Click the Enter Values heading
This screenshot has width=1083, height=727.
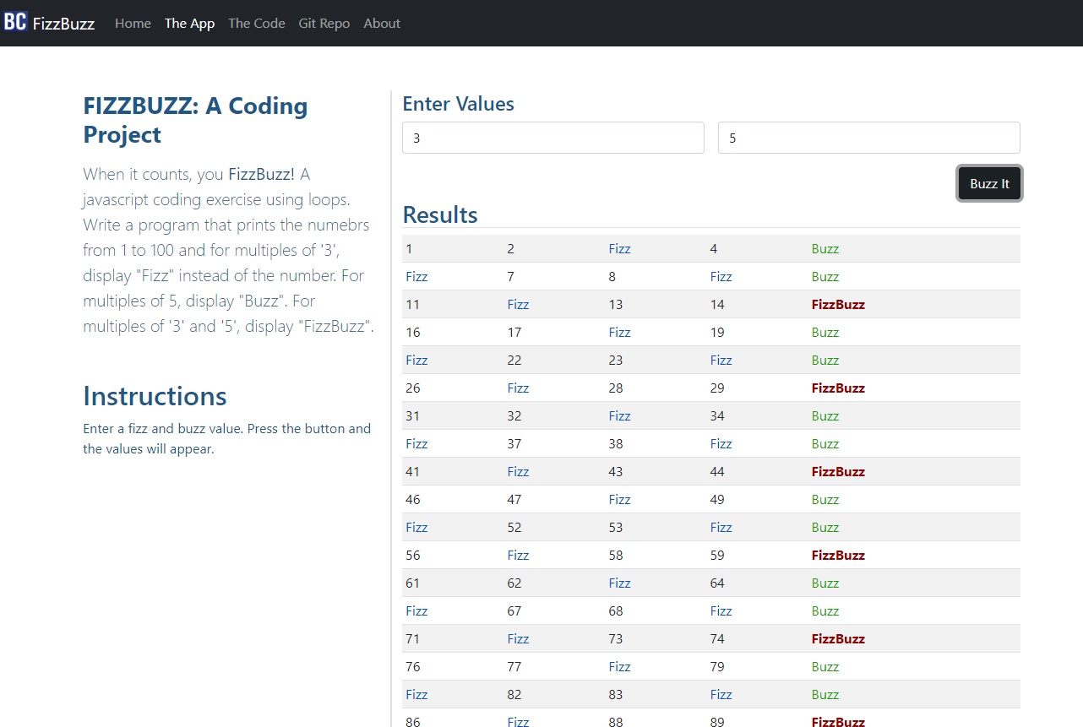[x=458, y=104]
